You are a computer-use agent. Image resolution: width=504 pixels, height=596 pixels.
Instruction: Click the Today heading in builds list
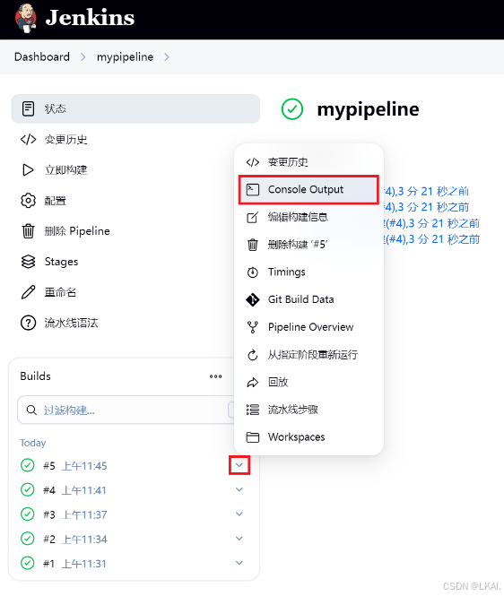click(x=32, y=444)
